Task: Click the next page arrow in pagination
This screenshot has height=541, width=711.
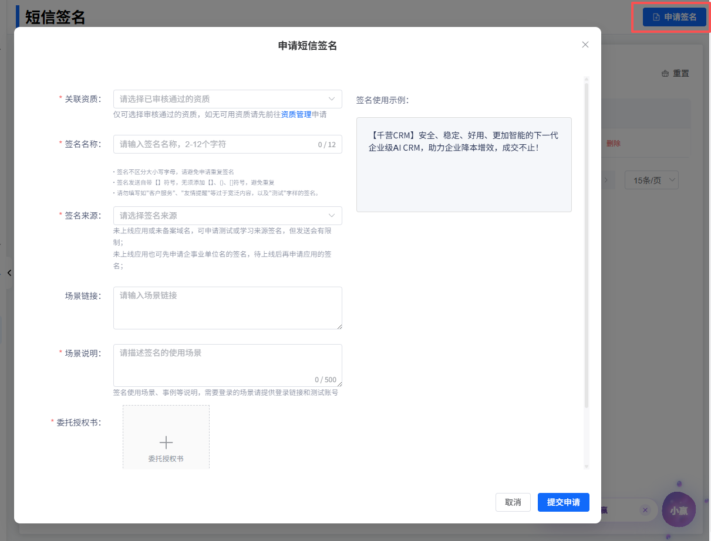Action: coord(606,180)
